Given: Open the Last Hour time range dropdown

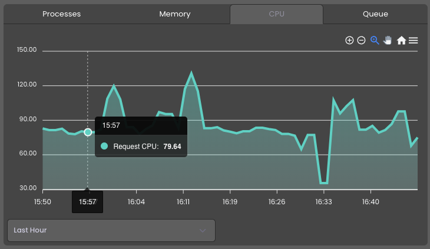Looking at the screenshot, I should pyautogui.click(x=111, y=230).
